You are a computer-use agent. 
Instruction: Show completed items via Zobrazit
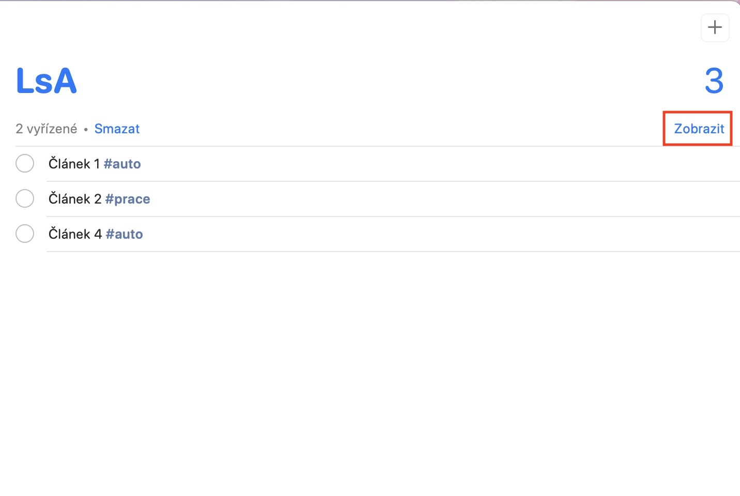pyautogui.click(x=699, y=129)
